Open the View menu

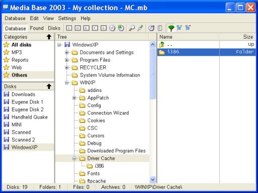tap(48, 18)
